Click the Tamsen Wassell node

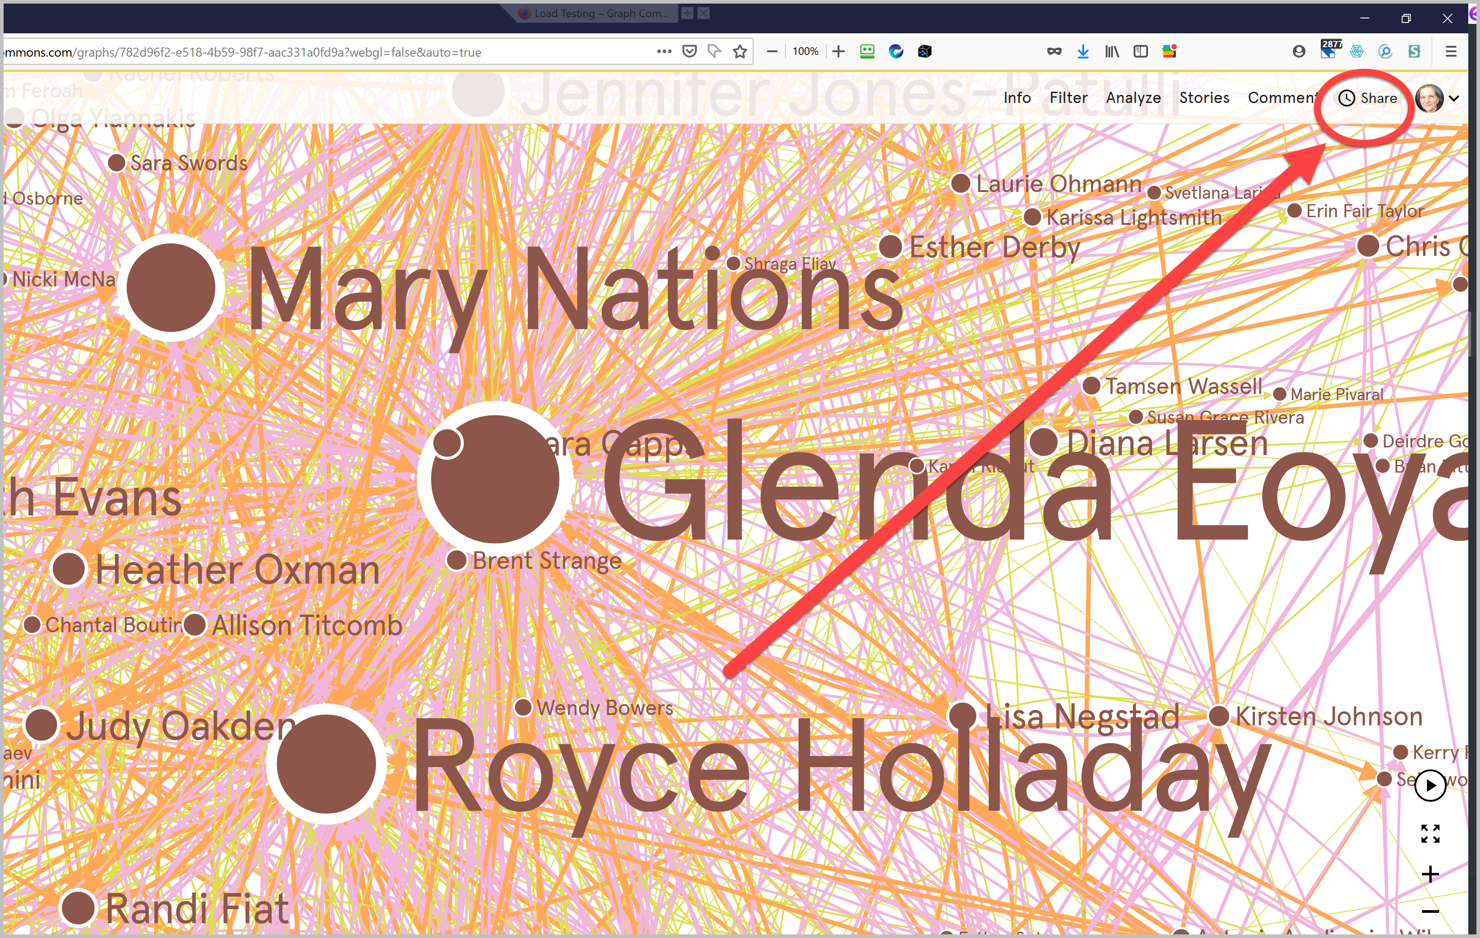[1091, 386]
